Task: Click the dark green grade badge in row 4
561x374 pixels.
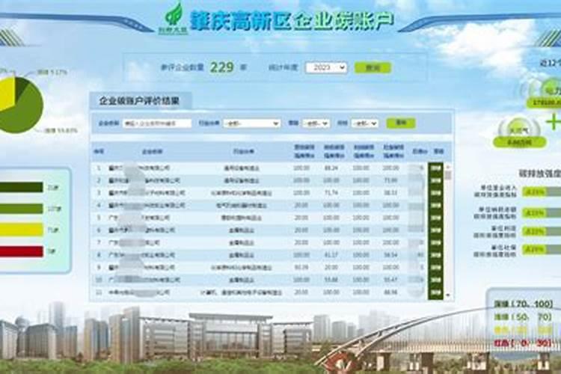Action: pyautogui.click(x=435, y=206)
